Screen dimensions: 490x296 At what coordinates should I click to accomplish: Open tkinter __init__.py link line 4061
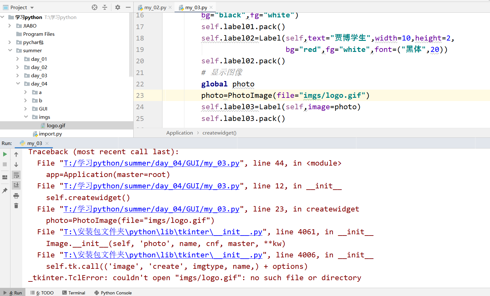[x=163, y=232]
